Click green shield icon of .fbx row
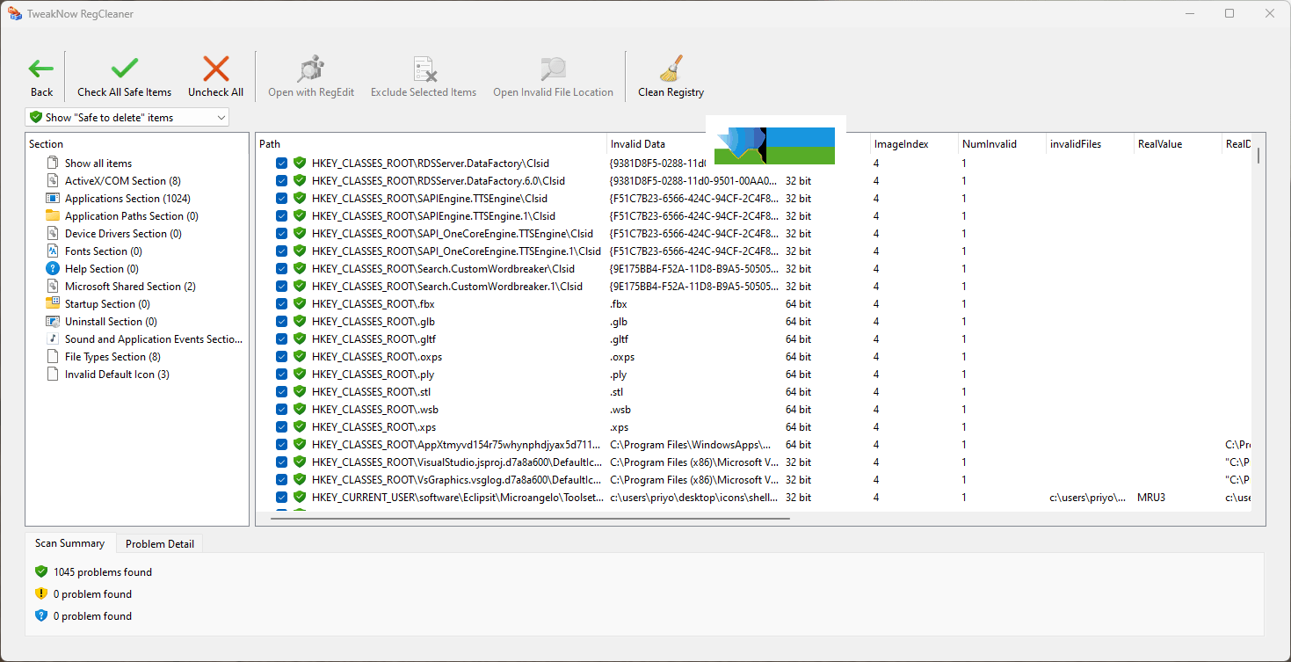Viewport: 1291px width, 662px height. (300, 303)
